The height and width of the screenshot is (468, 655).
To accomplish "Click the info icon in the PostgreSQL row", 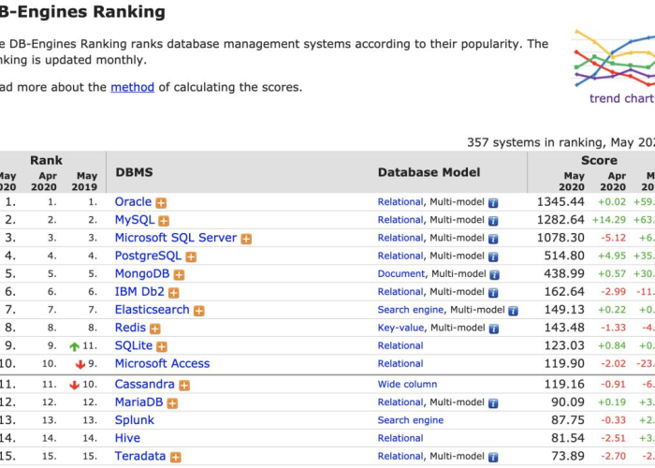I will pyautogui.click(x=493, y=257).
